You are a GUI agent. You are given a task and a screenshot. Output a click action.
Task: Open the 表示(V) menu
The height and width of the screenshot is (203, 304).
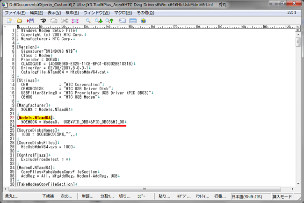[x=54, y=13]
